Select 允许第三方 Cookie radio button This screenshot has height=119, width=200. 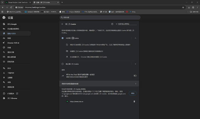63,38
